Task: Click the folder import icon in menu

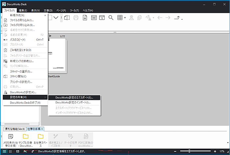Action: coord(5,25)
